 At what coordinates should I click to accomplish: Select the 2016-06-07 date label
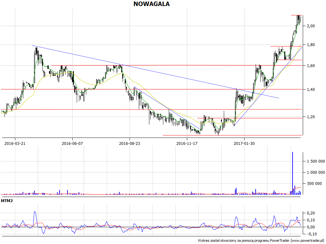(72, 143)
